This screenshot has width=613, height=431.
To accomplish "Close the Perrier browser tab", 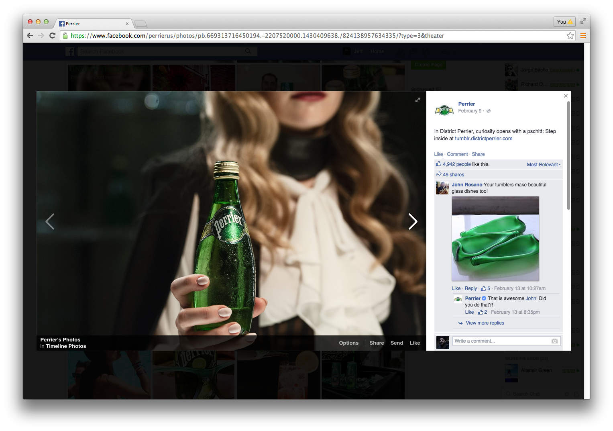I will 127,24.
